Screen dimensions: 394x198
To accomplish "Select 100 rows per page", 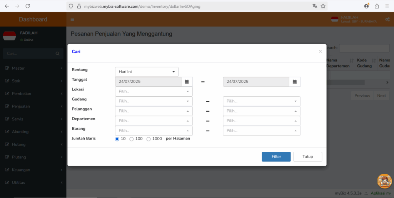I will coord(132,139).
